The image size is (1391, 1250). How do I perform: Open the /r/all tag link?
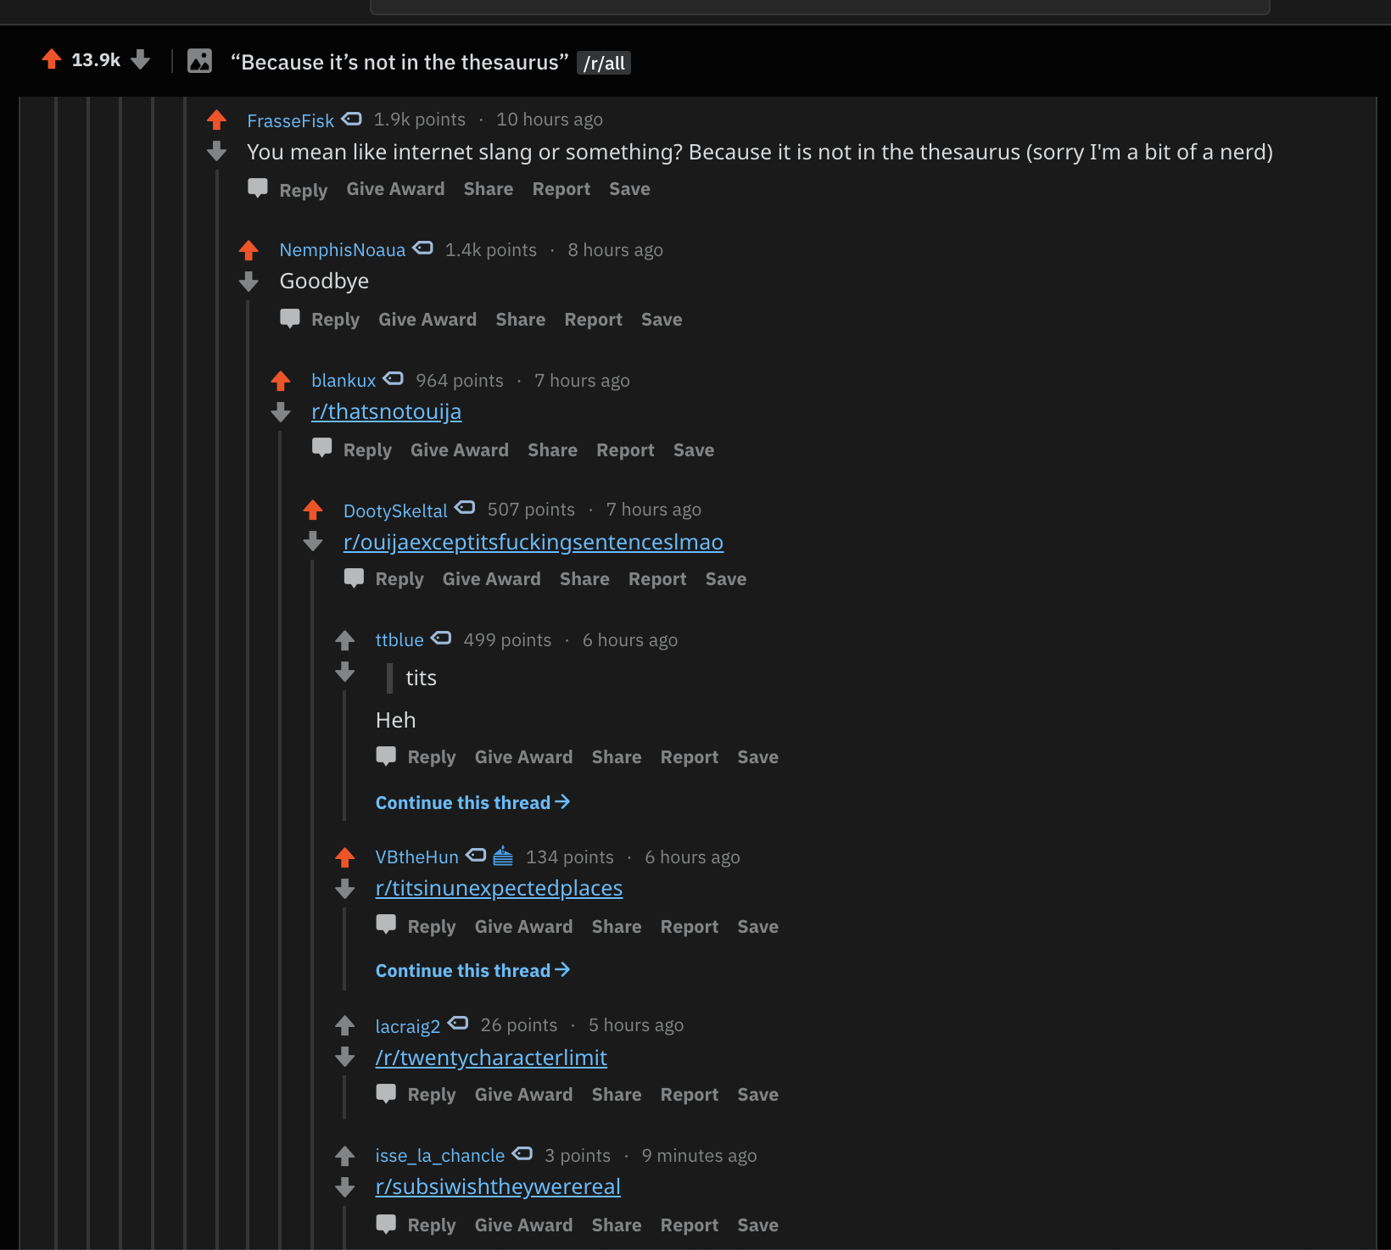tap(604, 63)
